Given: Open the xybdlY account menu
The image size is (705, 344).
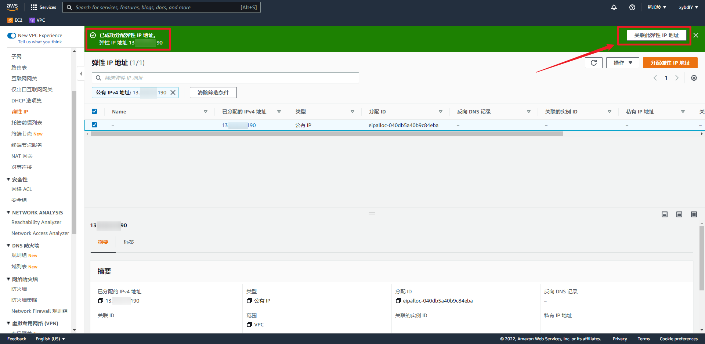Looking at the screenshot, I should 688,7.
